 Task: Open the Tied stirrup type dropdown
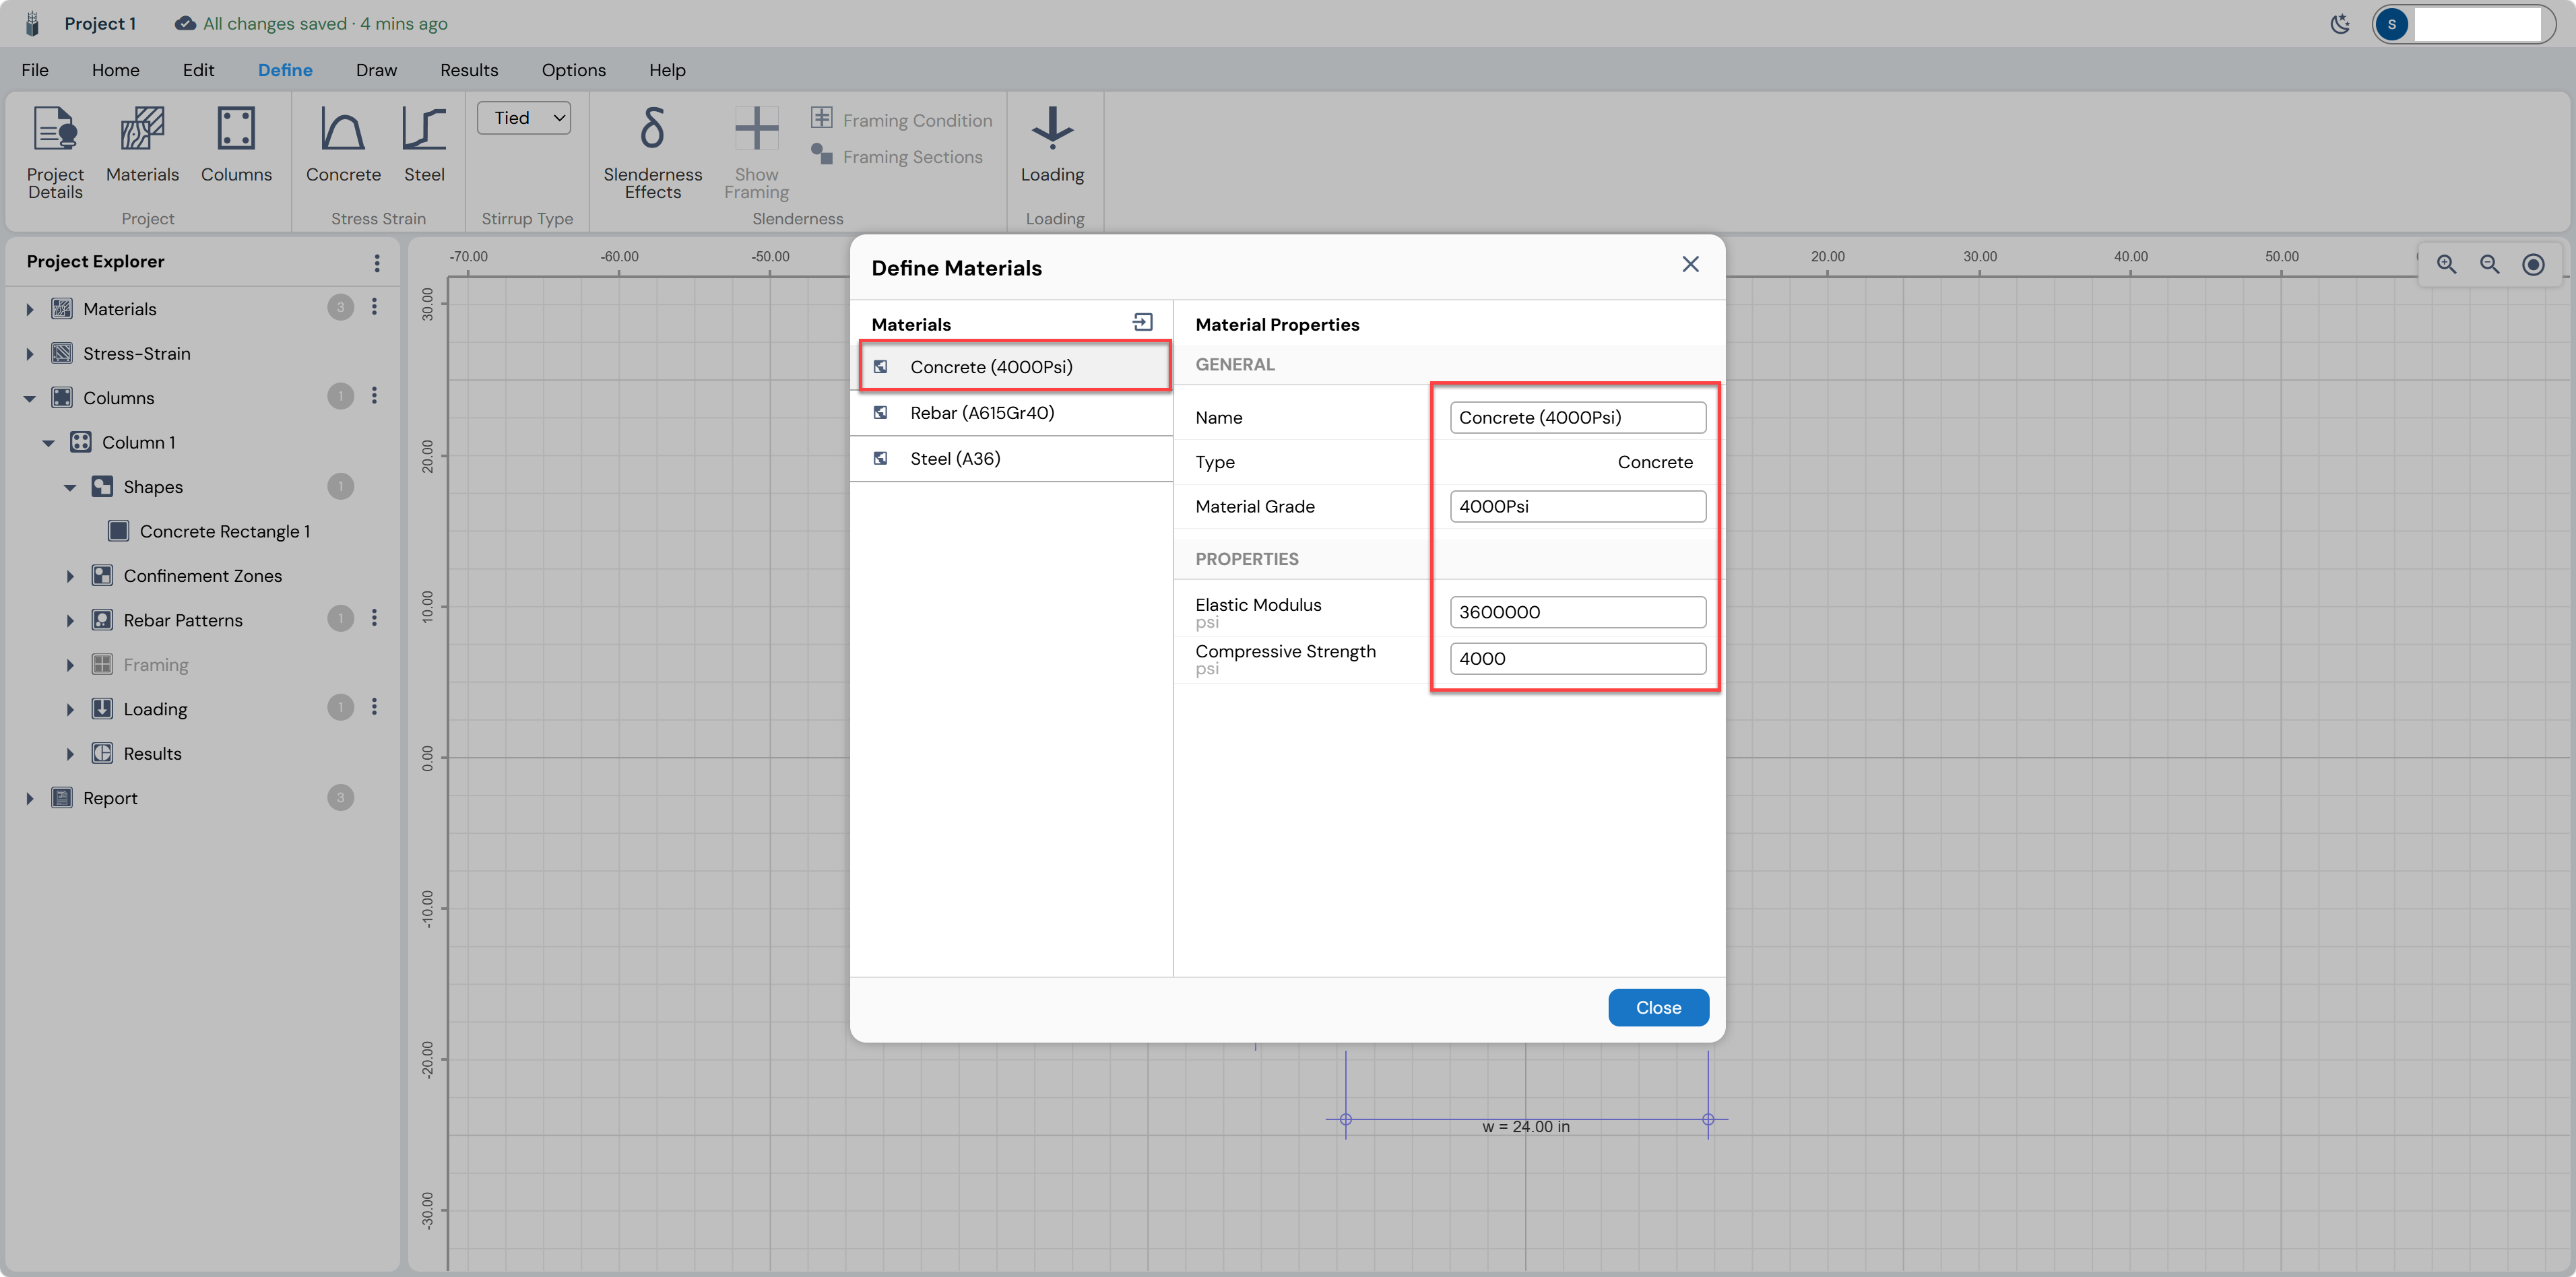pyautogui.click(x=524, y=118)
